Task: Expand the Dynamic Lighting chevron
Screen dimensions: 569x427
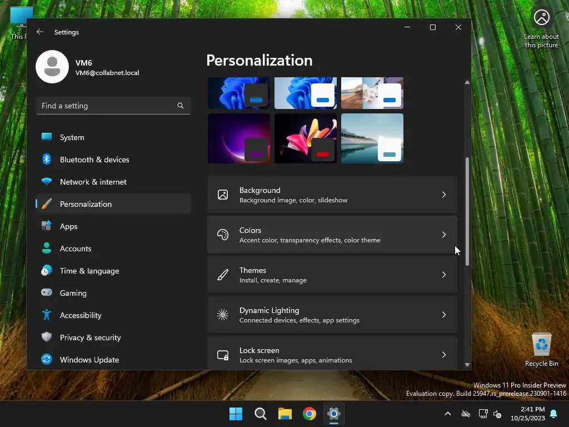Action: (444, 315)
